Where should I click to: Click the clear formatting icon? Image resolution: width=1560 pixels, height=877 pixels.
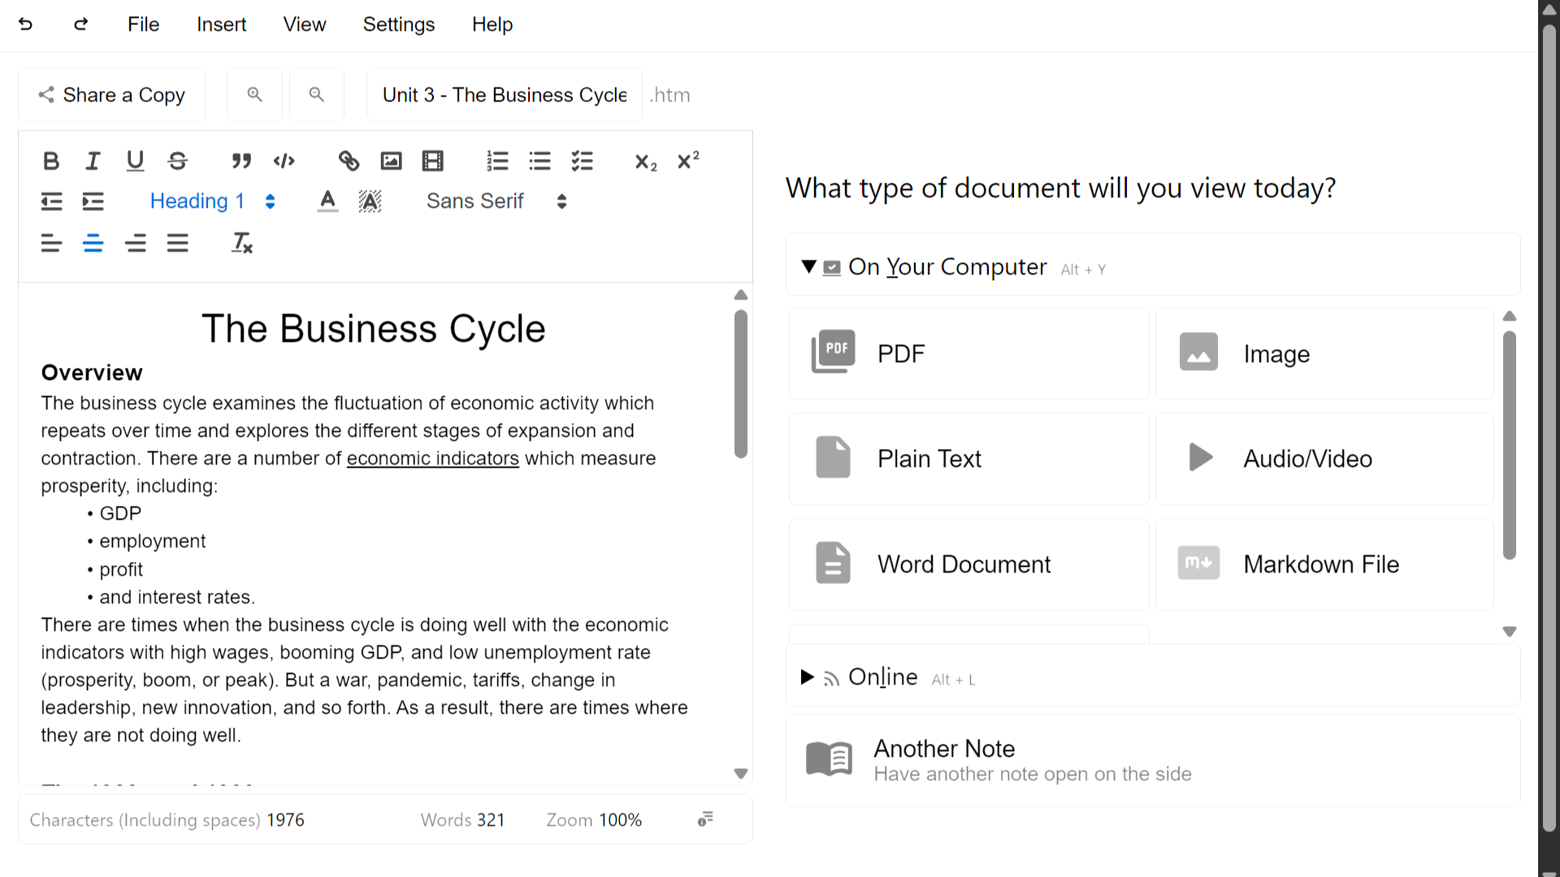[242, 243]
